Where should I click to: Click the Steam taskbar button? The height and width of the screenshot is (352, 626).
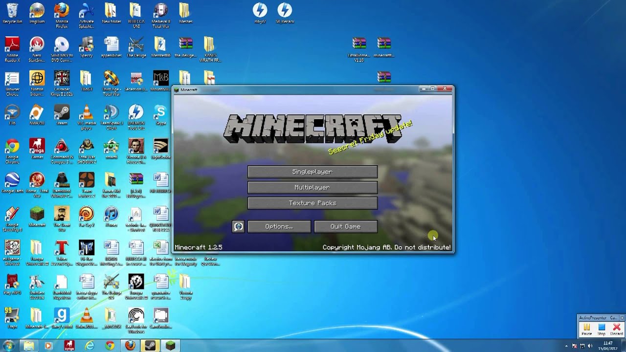pos(150,346)
